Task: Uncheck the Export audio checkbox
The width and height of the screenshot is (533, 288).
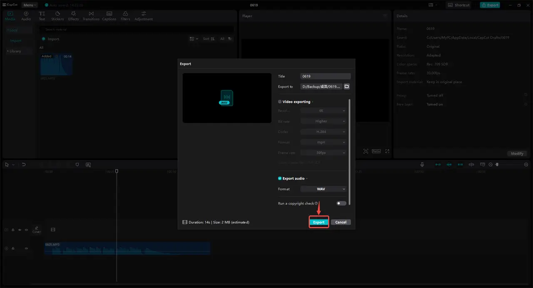Action: click(x=280, y=178)
